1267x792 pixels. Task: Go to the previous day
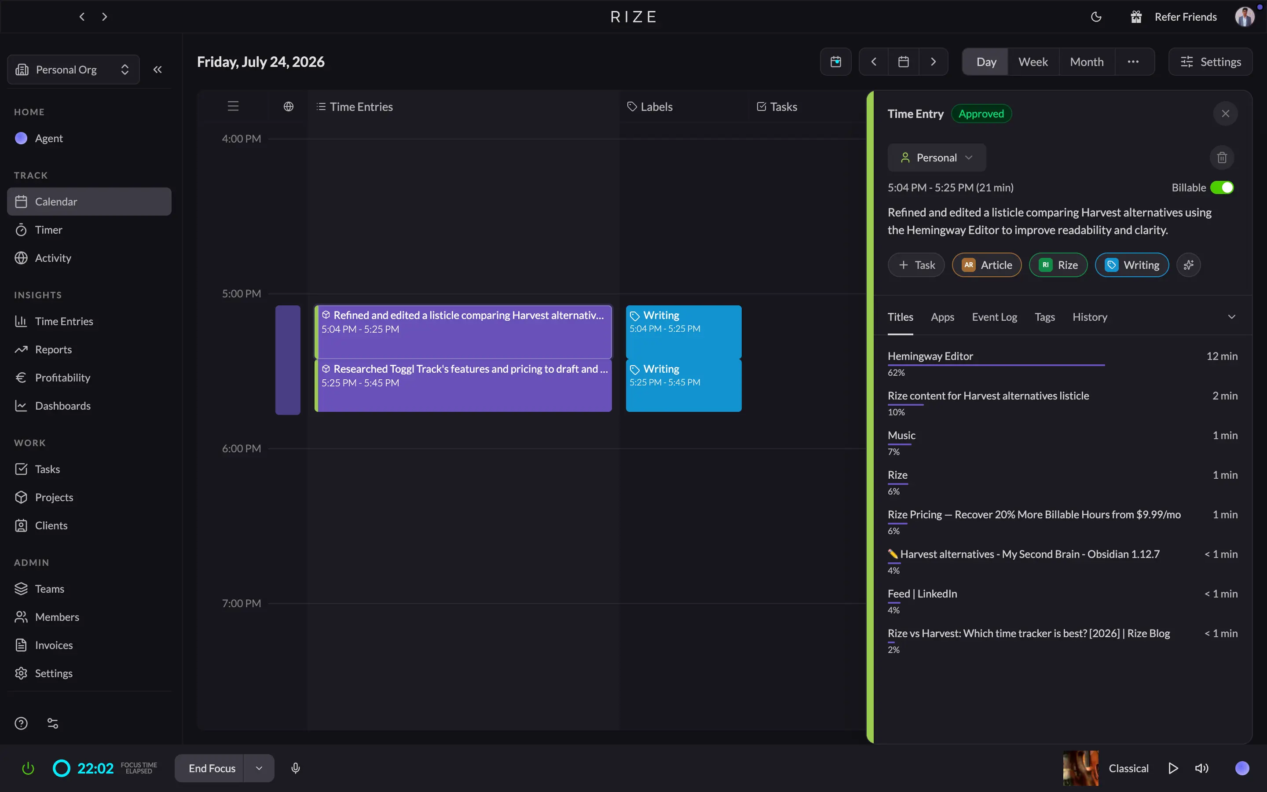tap(874, 62)
